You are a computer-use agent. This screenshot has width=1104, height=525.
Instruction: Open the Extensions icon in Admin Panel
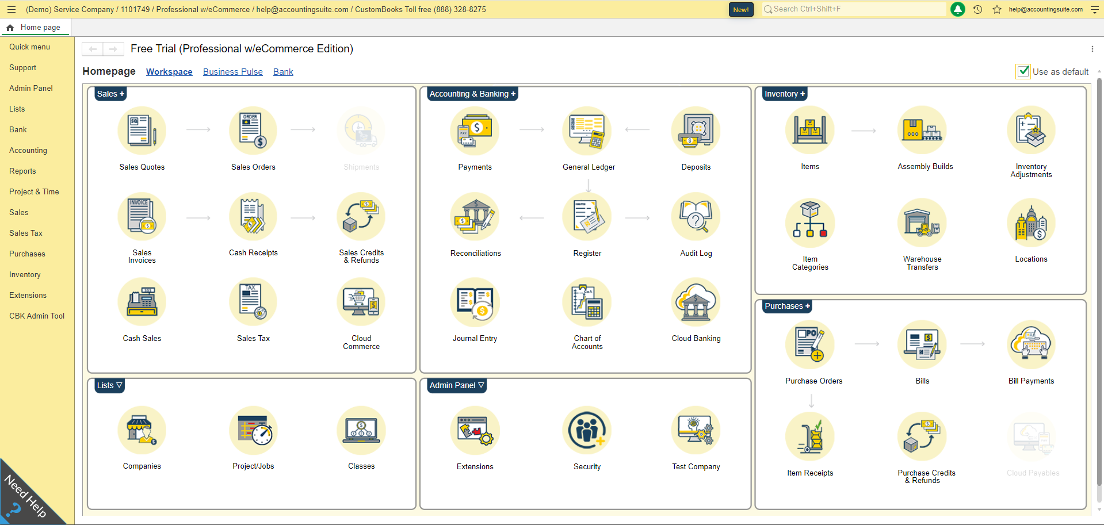pyautogui.click(x=475, y=430)
